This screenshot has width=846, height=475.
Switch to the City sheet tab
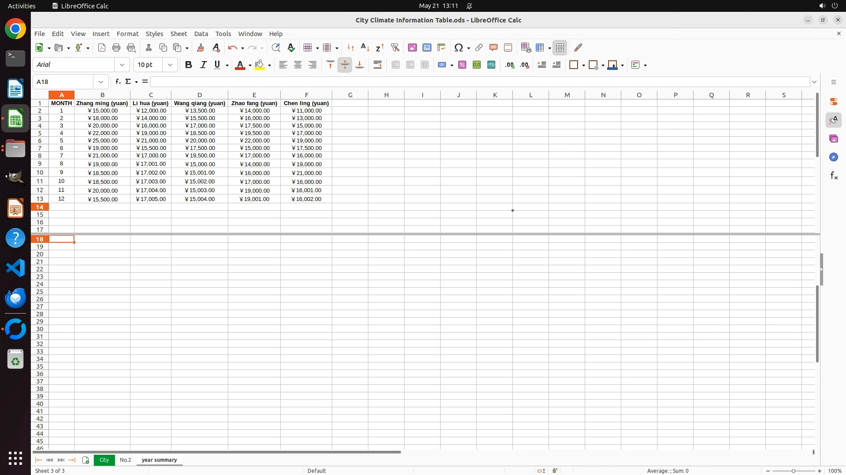click(x=104, y=460)
